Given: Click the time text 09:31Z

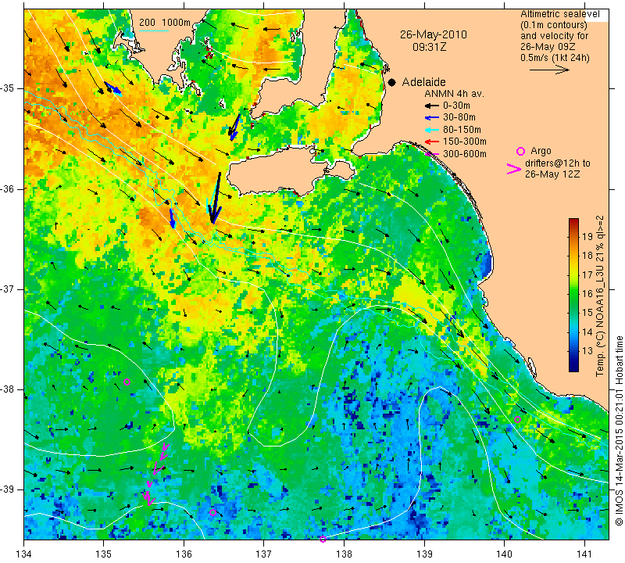Looking at the screenshot, I should (429, 47).
